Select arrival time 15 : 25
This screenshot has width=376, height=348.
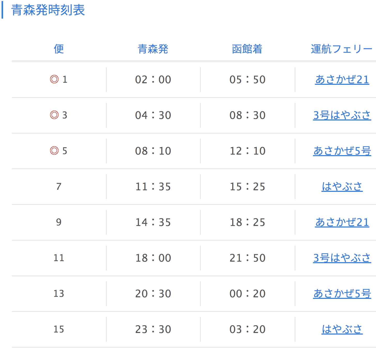[x=247, y=187]
